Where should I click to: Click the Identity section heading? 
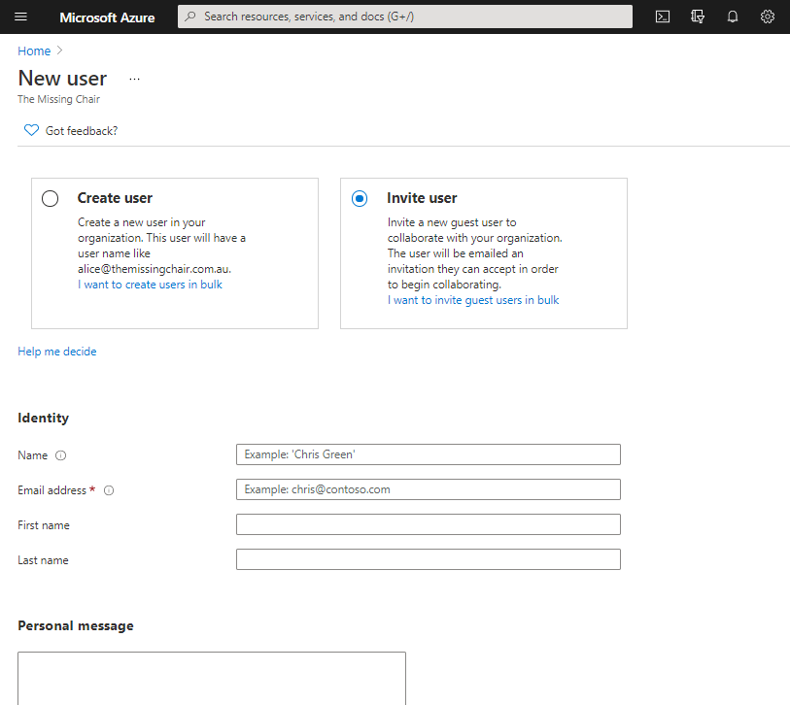tap(44, 418)
